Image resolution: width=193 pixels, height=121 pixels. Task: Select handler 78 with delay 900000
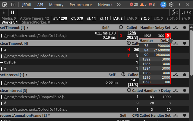(x=155, y=46)
